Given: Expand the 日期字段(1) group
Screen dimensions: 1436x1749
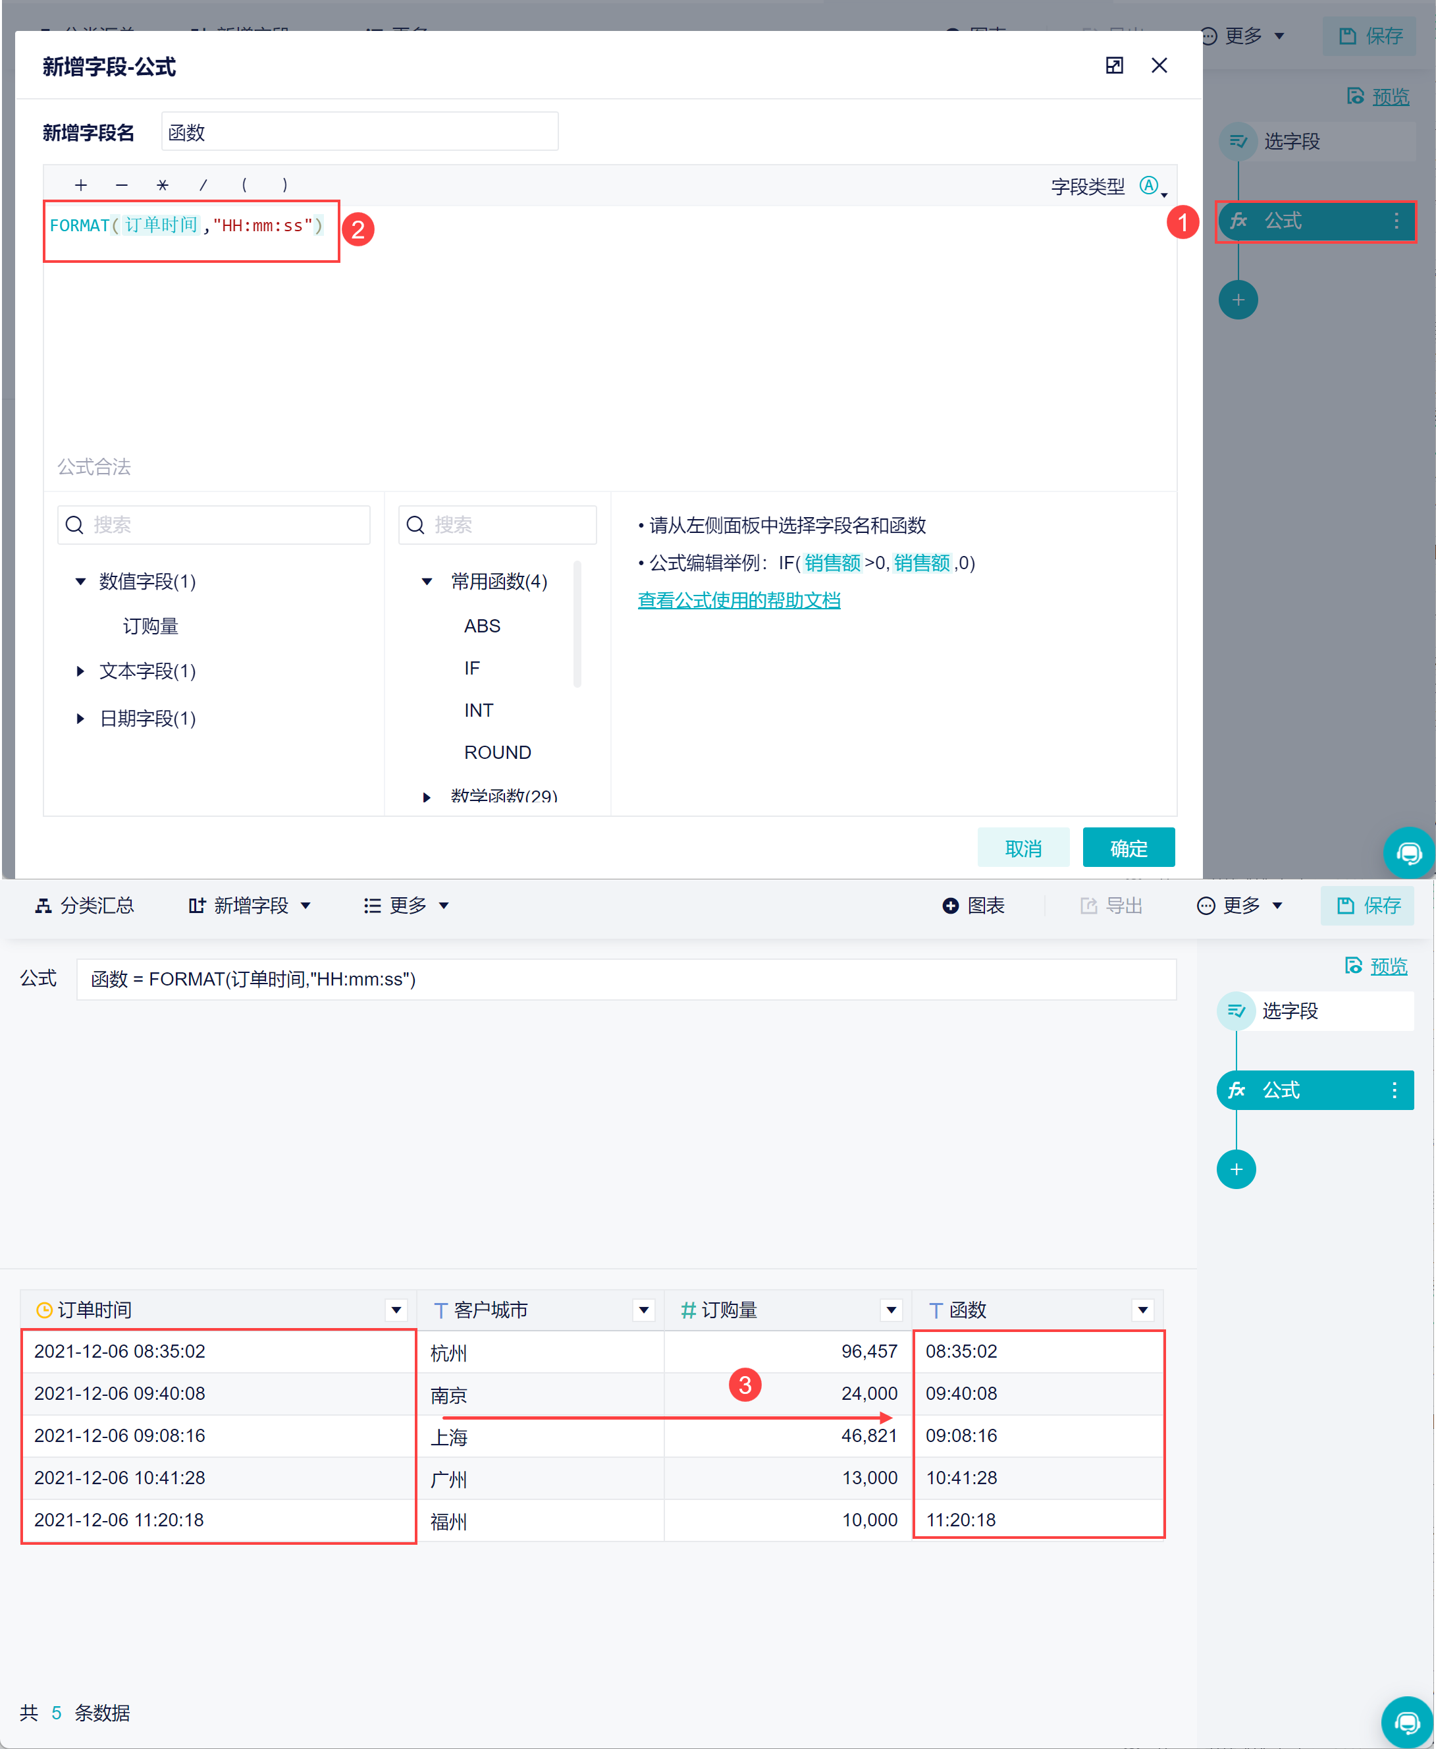Looking at the screenshot, I should click(80, 719).
